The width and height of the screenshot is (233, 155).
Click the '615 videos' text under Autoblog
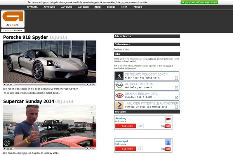[x=120, y=121]
